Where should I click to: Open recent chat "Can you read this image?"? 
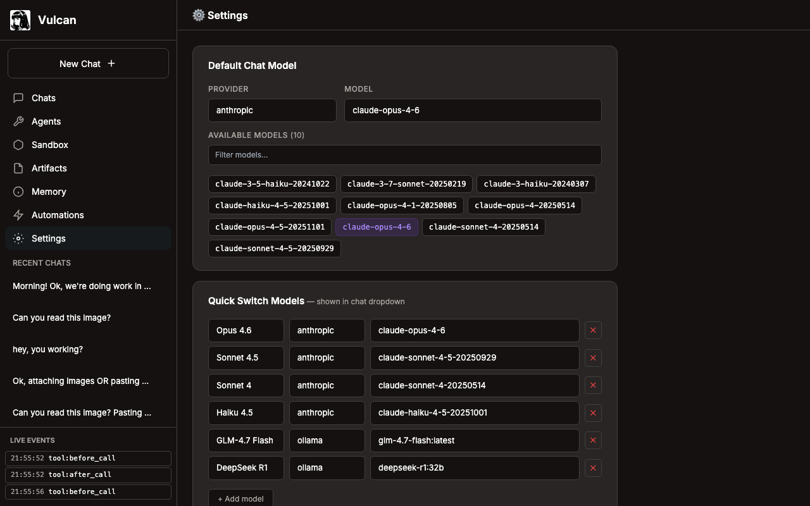pyautogui.click(x=61, y=318)
